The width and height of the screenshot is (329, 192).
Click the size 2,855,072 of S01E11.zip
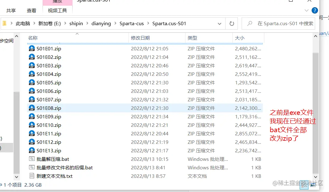(248, 134)
